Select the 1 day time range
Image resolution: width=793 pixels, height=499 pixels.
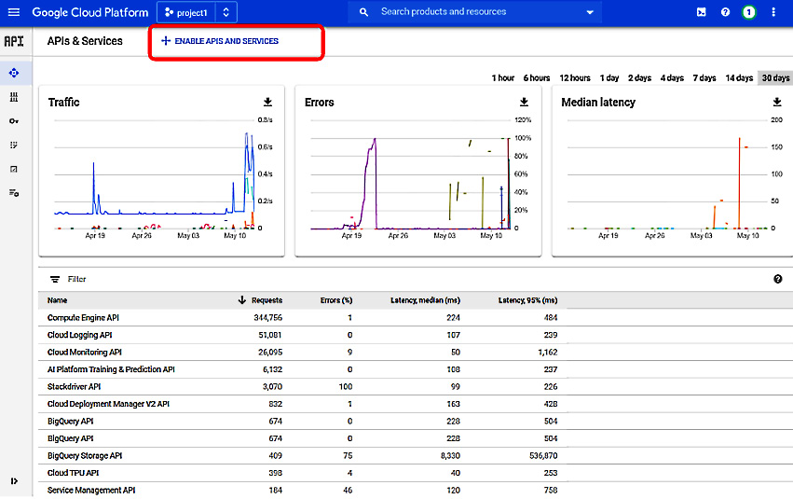point(609,78)
